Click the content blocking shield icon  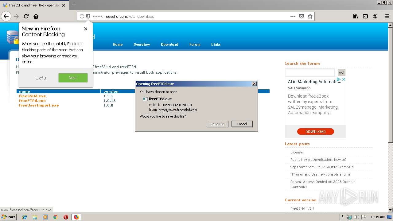(x=88, y=16)
